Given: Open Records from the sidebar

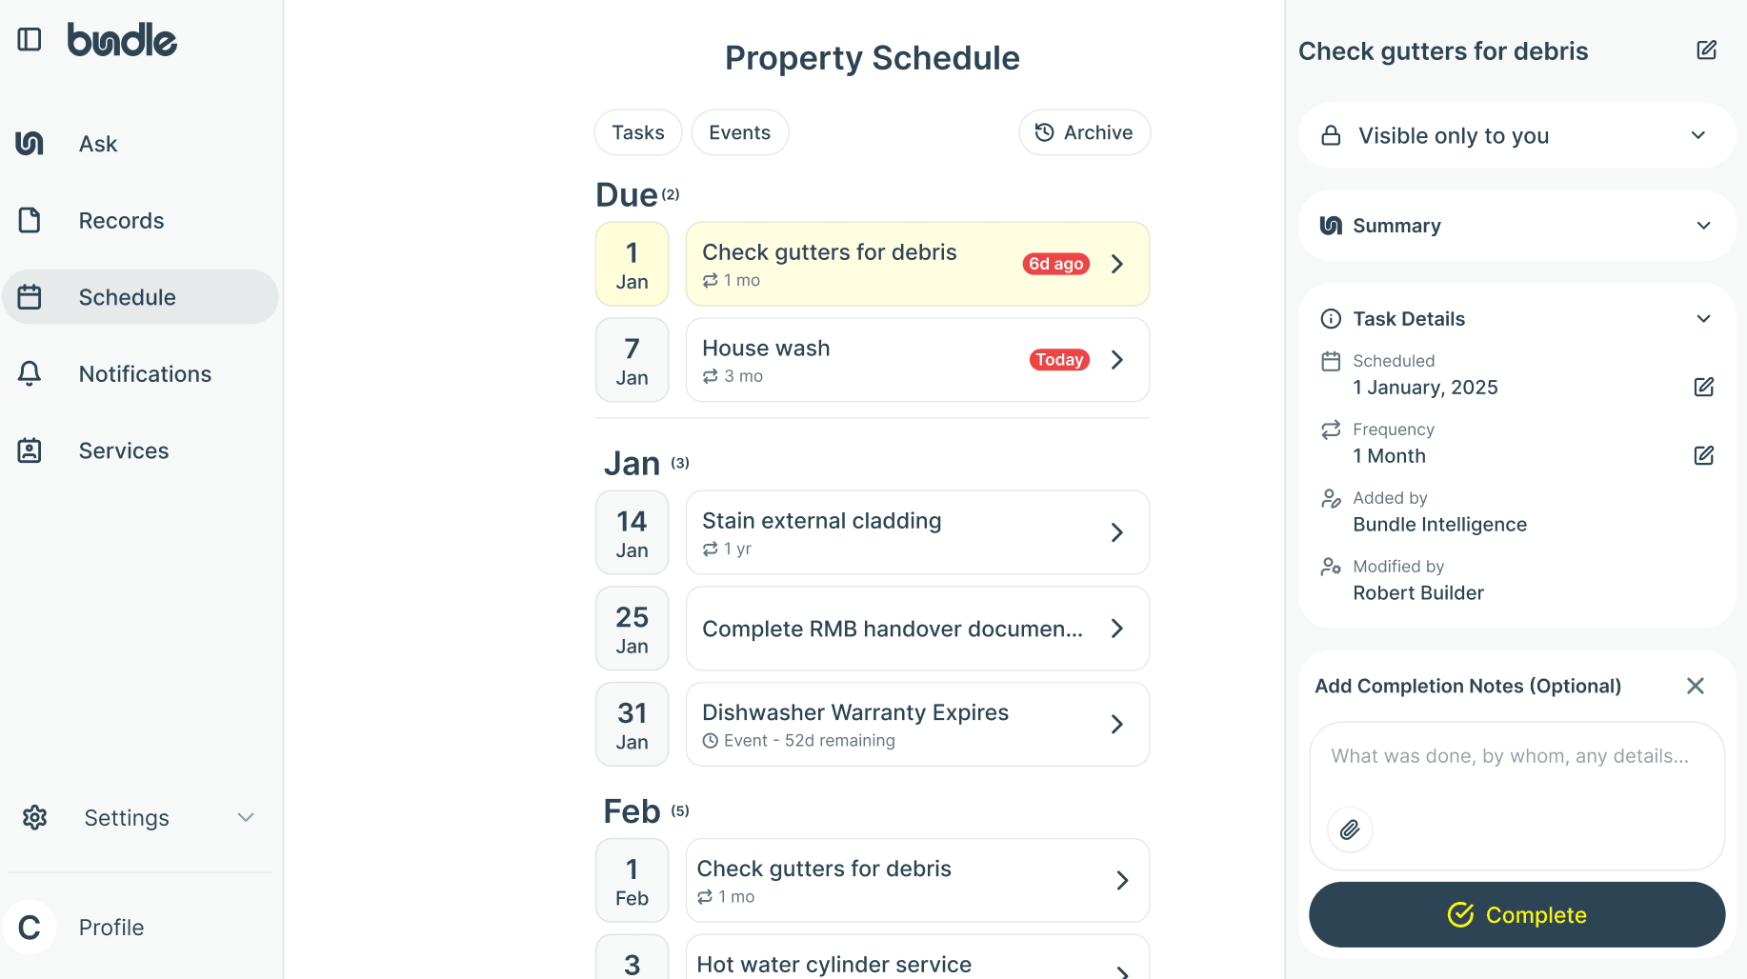Looking at the screenshot, I should click(x=121, y=220).
